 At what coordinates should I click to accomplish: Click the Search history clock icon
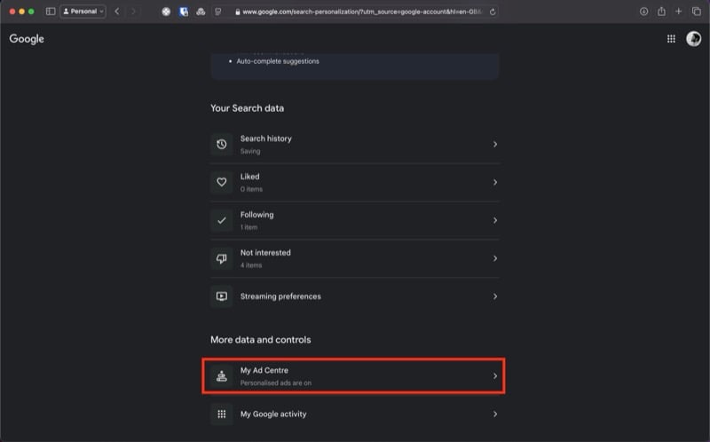click(x=221, y=144)
